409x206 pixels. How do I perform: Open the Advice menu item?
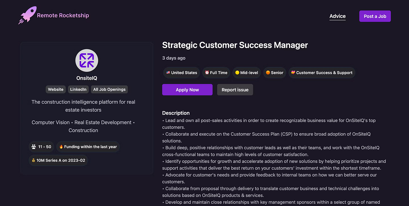click(x=338, y=16)
